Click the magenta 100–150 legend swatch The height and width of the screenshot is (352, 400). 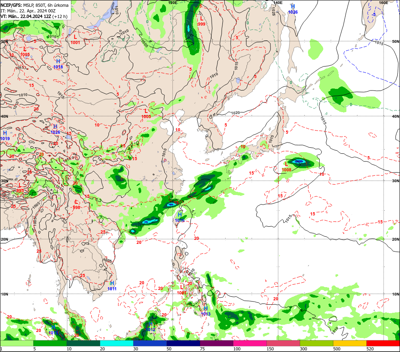250,343
